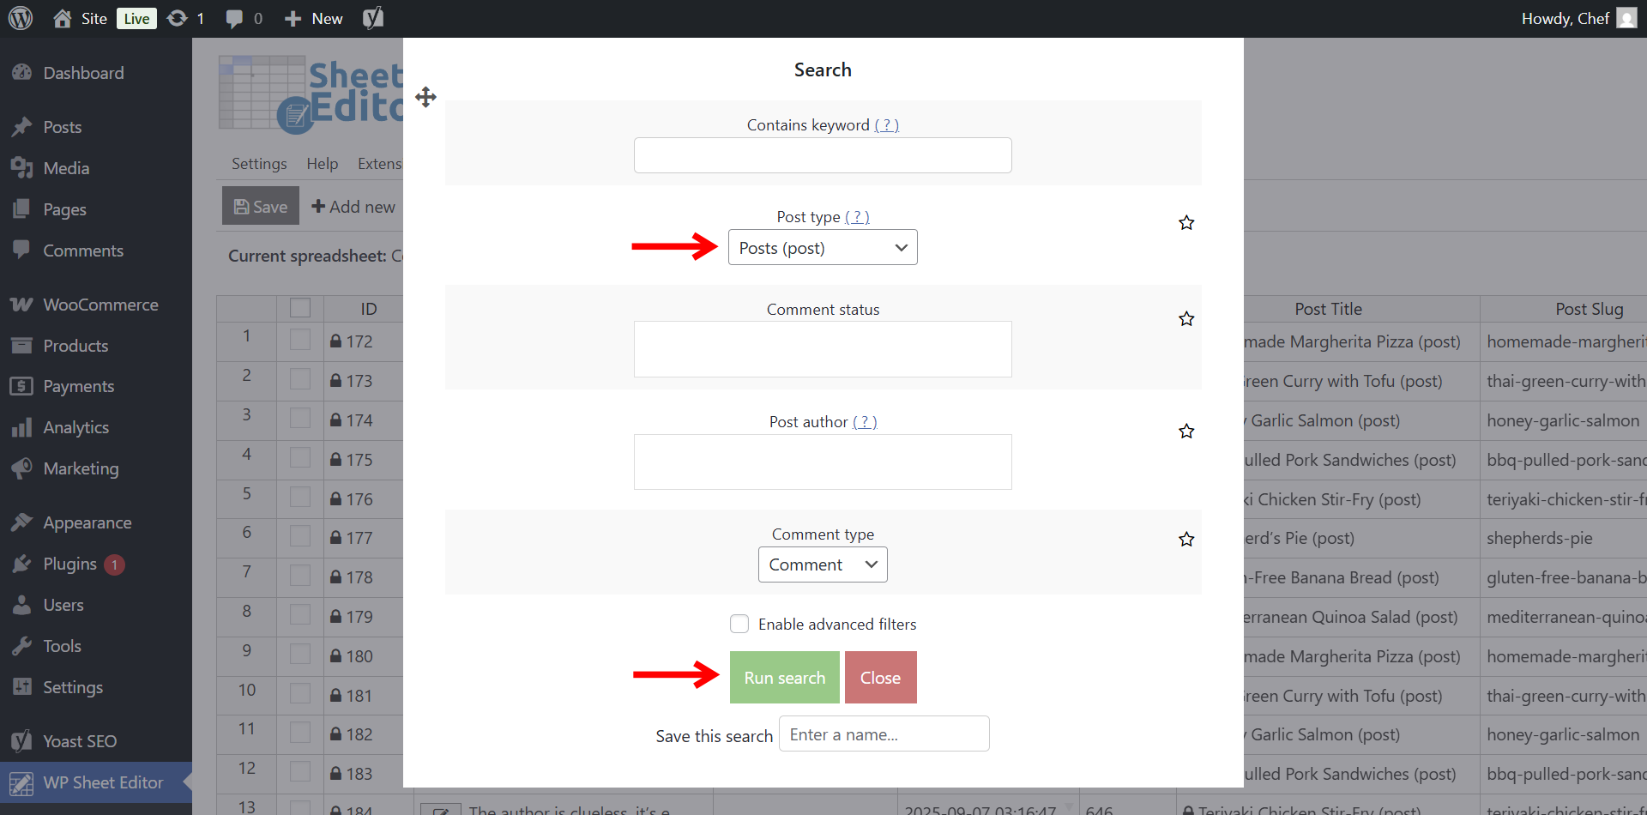
Task: Click the Post Title column header
Action: pyautogui.click(x=1329, y=309)
